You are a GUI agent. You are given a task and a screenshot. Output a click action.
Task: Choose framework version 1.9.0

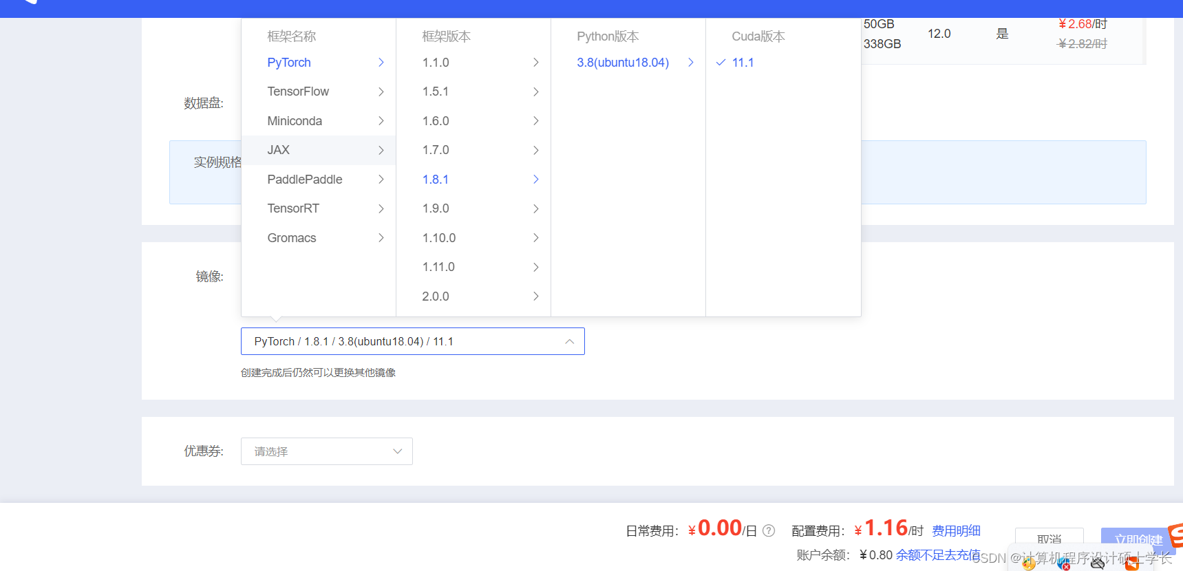coord(473,208)
